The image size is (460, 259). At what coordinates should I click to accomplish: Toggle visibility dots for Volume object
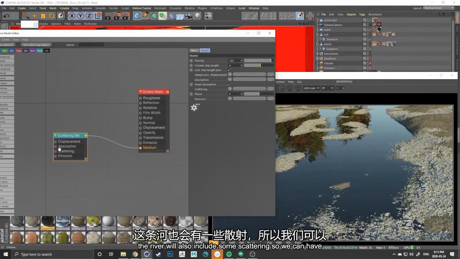pos(368,63)
